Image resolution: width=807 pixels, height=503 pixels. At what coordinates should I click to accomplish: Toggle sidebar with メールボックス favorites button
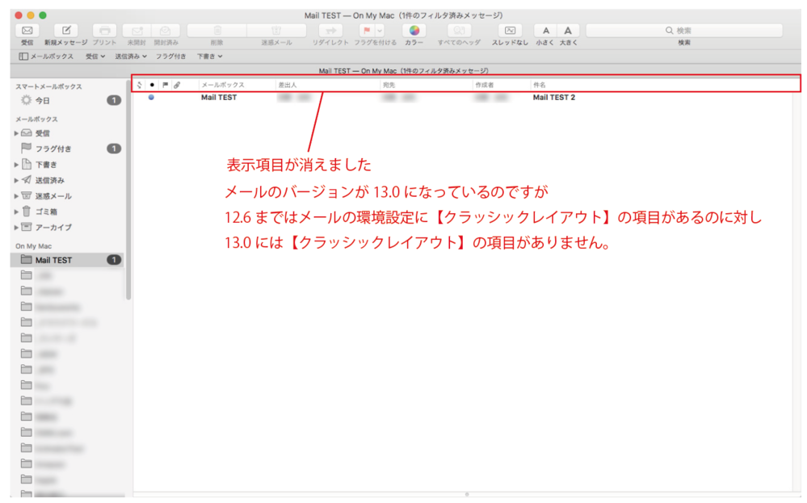(x=46, y=57)
